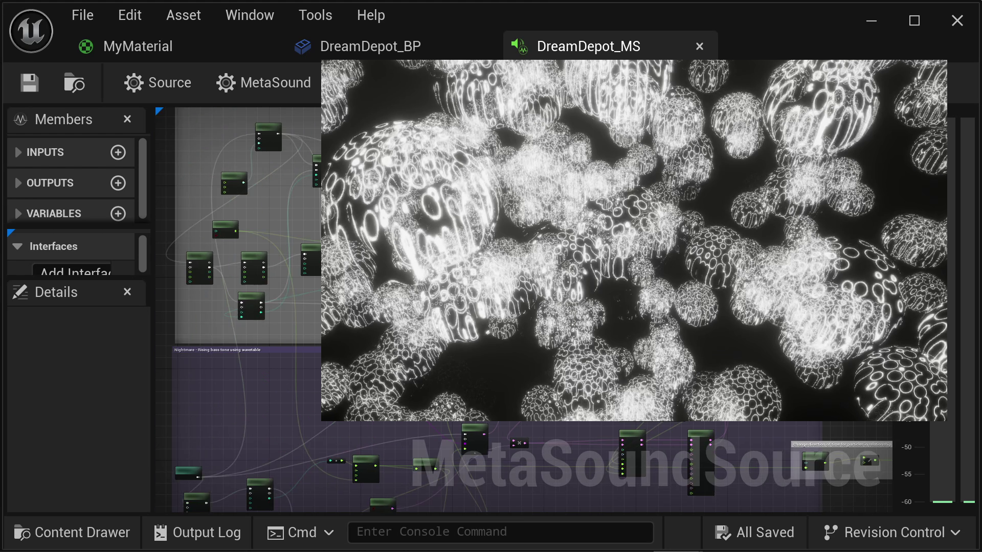Open the Add Interface dropdown
The height and width of the screenshot is (552, 982).
pyautogui.click(x=72, y=269)
